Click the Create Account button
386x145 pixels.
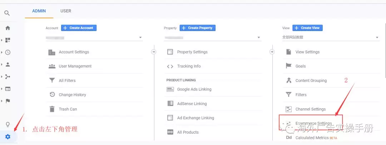point(79,28)
